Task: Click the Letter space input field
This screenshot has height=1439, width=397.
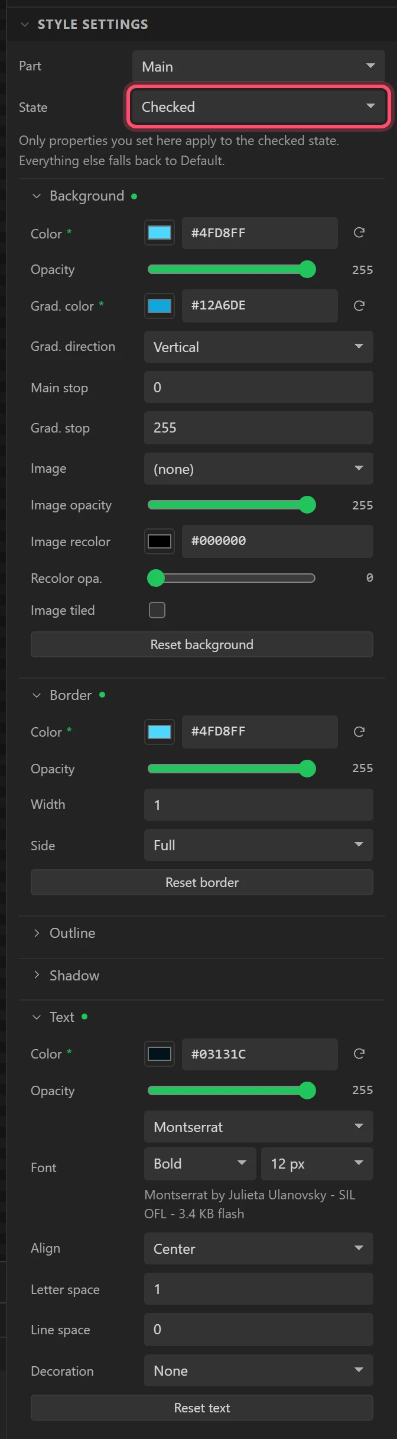Action: coord(259,1289)
